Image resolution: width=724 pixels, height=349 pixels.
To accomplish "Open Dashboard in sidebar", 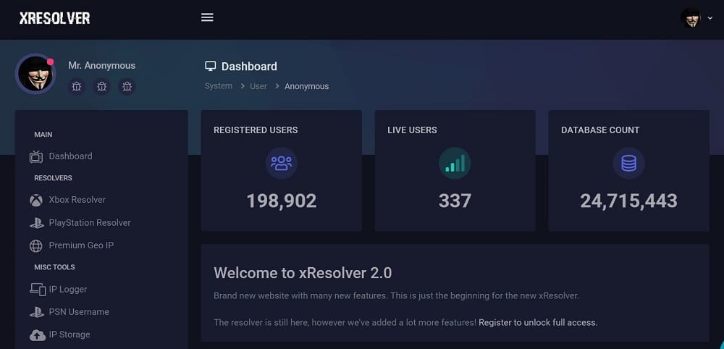I will point(71,156).
